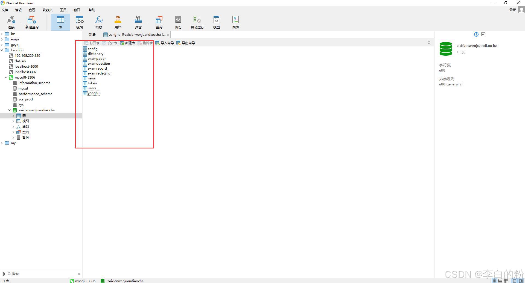Click the 搜索 sidebar search field
Image resolution: width=525 pixels, height=283 pixels.
[x=44, y=274]
